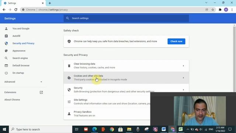Screen dimensions: 236x133
Task: Click the Check now button
Action: point(176,41)
